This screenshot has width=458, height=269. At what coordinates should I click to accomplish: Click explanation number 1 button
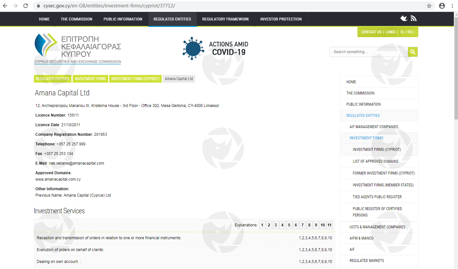tap(262, 225)
